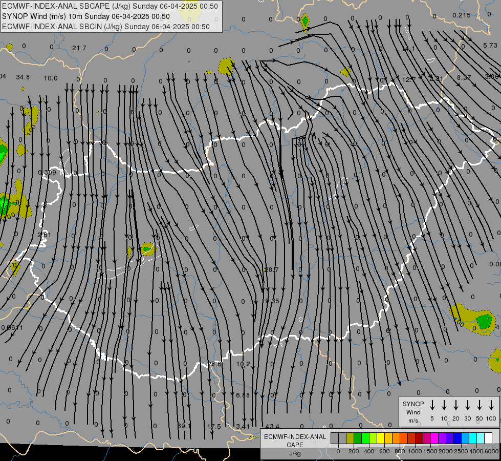501x461 pixels.
Task: Click the 28.6 value on the map
Action: click(x=214, y=364)
